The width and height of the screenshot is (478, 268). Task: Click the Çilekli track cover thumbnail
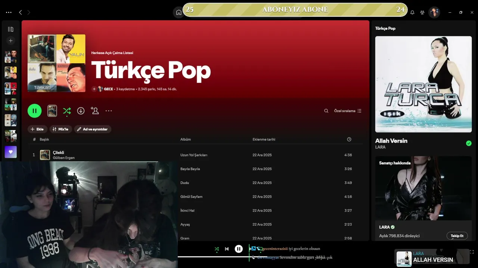tap(45, 155)
